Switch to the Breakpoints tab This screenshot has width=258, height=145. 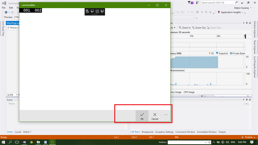tap(148, 132)
